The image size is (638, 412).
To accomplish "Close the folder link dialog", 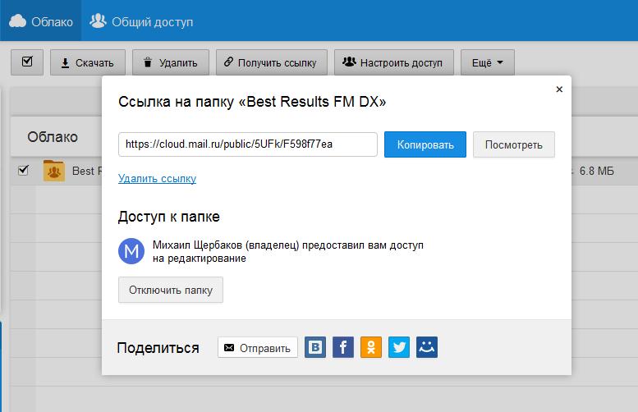I will 559,89.
